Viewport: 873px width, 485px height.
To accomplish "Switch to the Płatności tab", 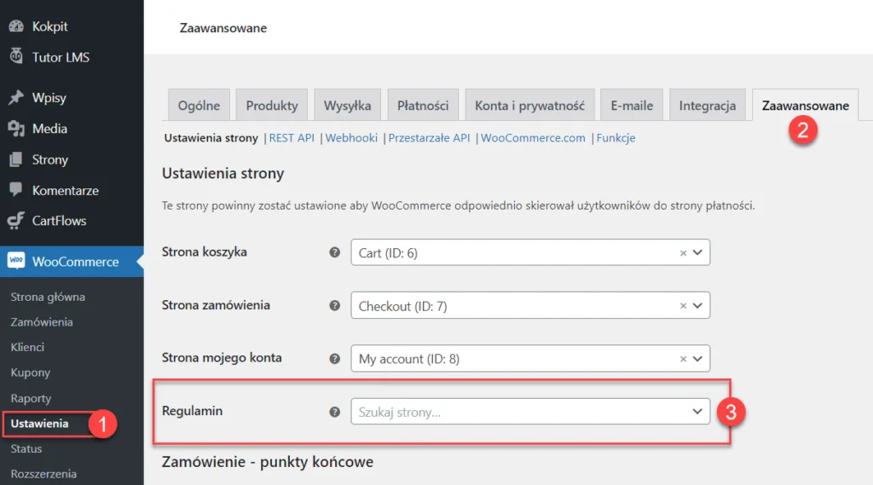I will (x=423, y=105).
